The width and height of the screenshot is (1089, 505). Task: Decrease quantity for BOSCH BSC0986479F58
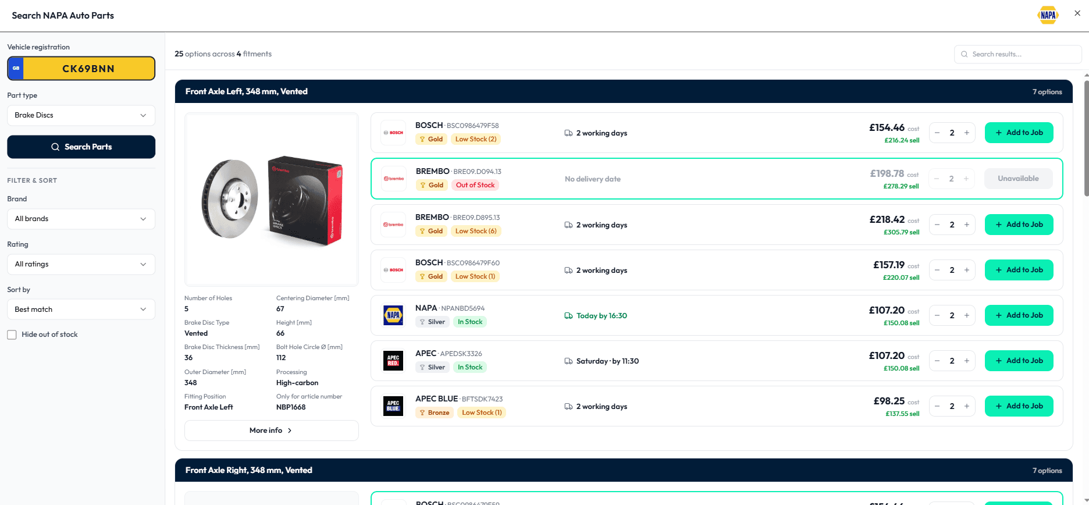click(937, 133)
